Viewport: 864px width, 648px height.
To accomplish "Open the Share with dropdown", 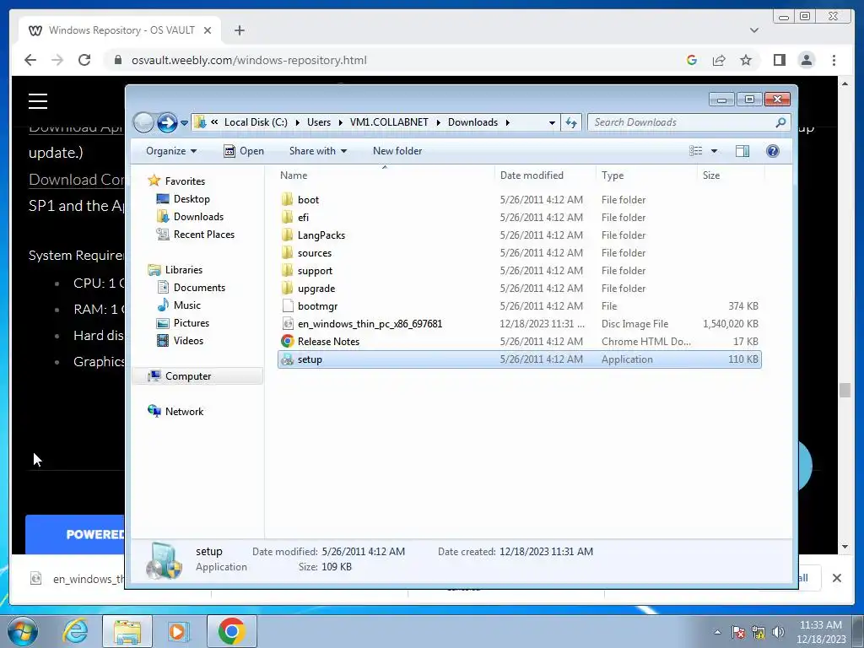I will pos(318,151).
